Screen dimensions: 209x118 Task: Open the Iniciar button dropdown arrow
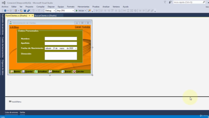tap(85, 10)
